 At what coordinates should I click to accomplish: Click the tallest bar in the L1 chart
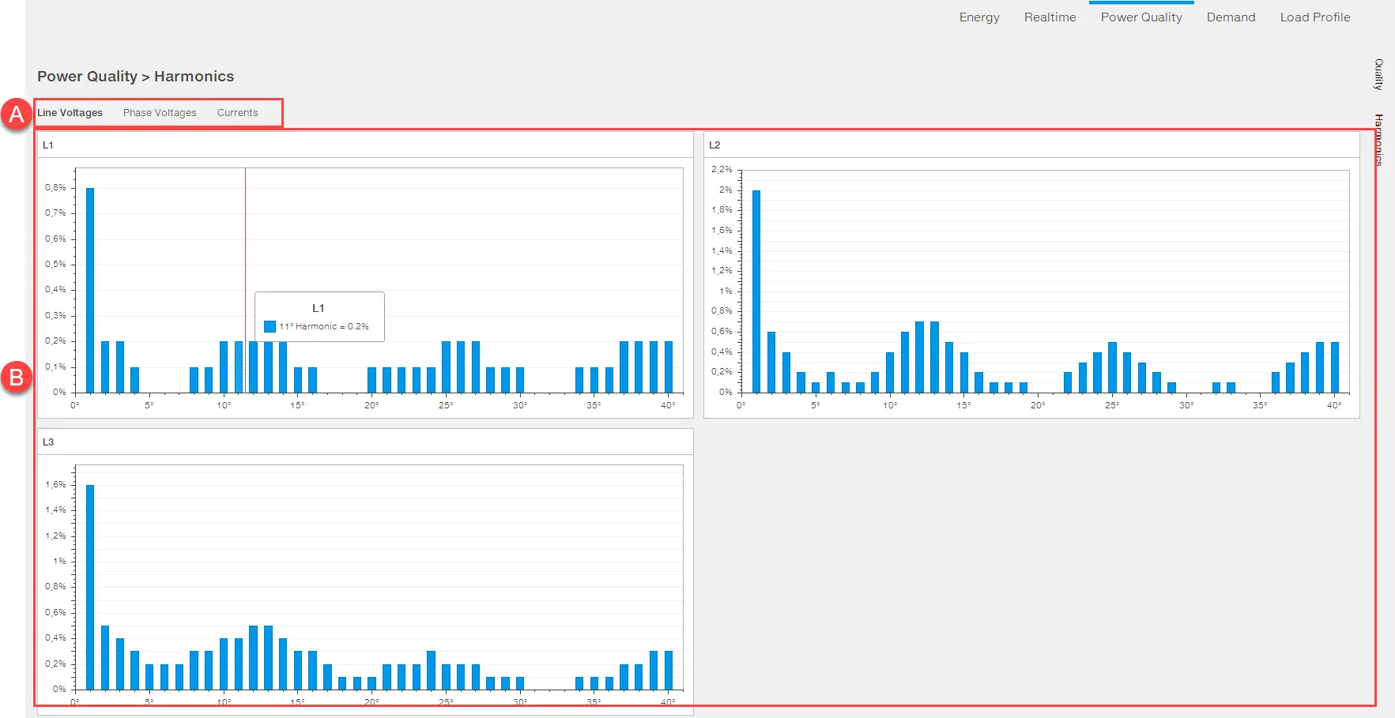[x=90, y=290]
